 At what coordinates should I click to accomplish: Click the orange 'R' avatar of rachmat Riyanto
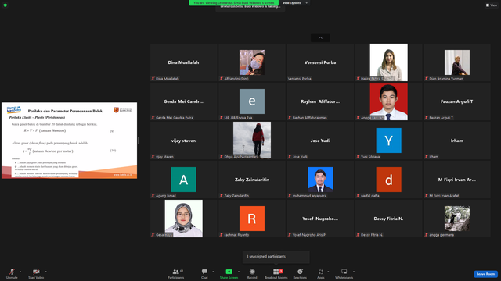tap(252, 219)
